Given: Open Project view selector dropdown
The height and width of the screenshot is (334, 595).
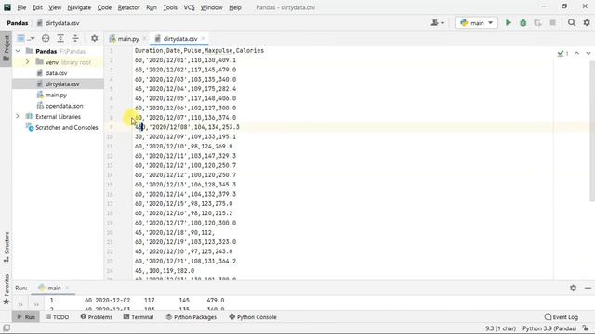Looking at the screenshot, I should point(25,38).
